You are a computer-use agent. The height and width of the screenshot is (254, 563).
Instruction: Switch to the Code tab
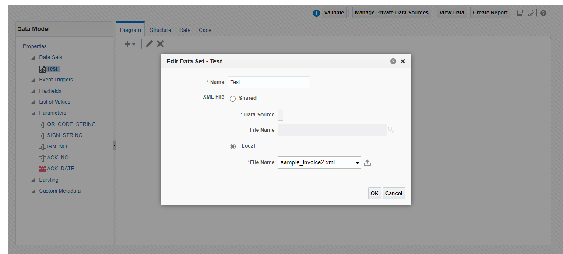coord(205,30)
